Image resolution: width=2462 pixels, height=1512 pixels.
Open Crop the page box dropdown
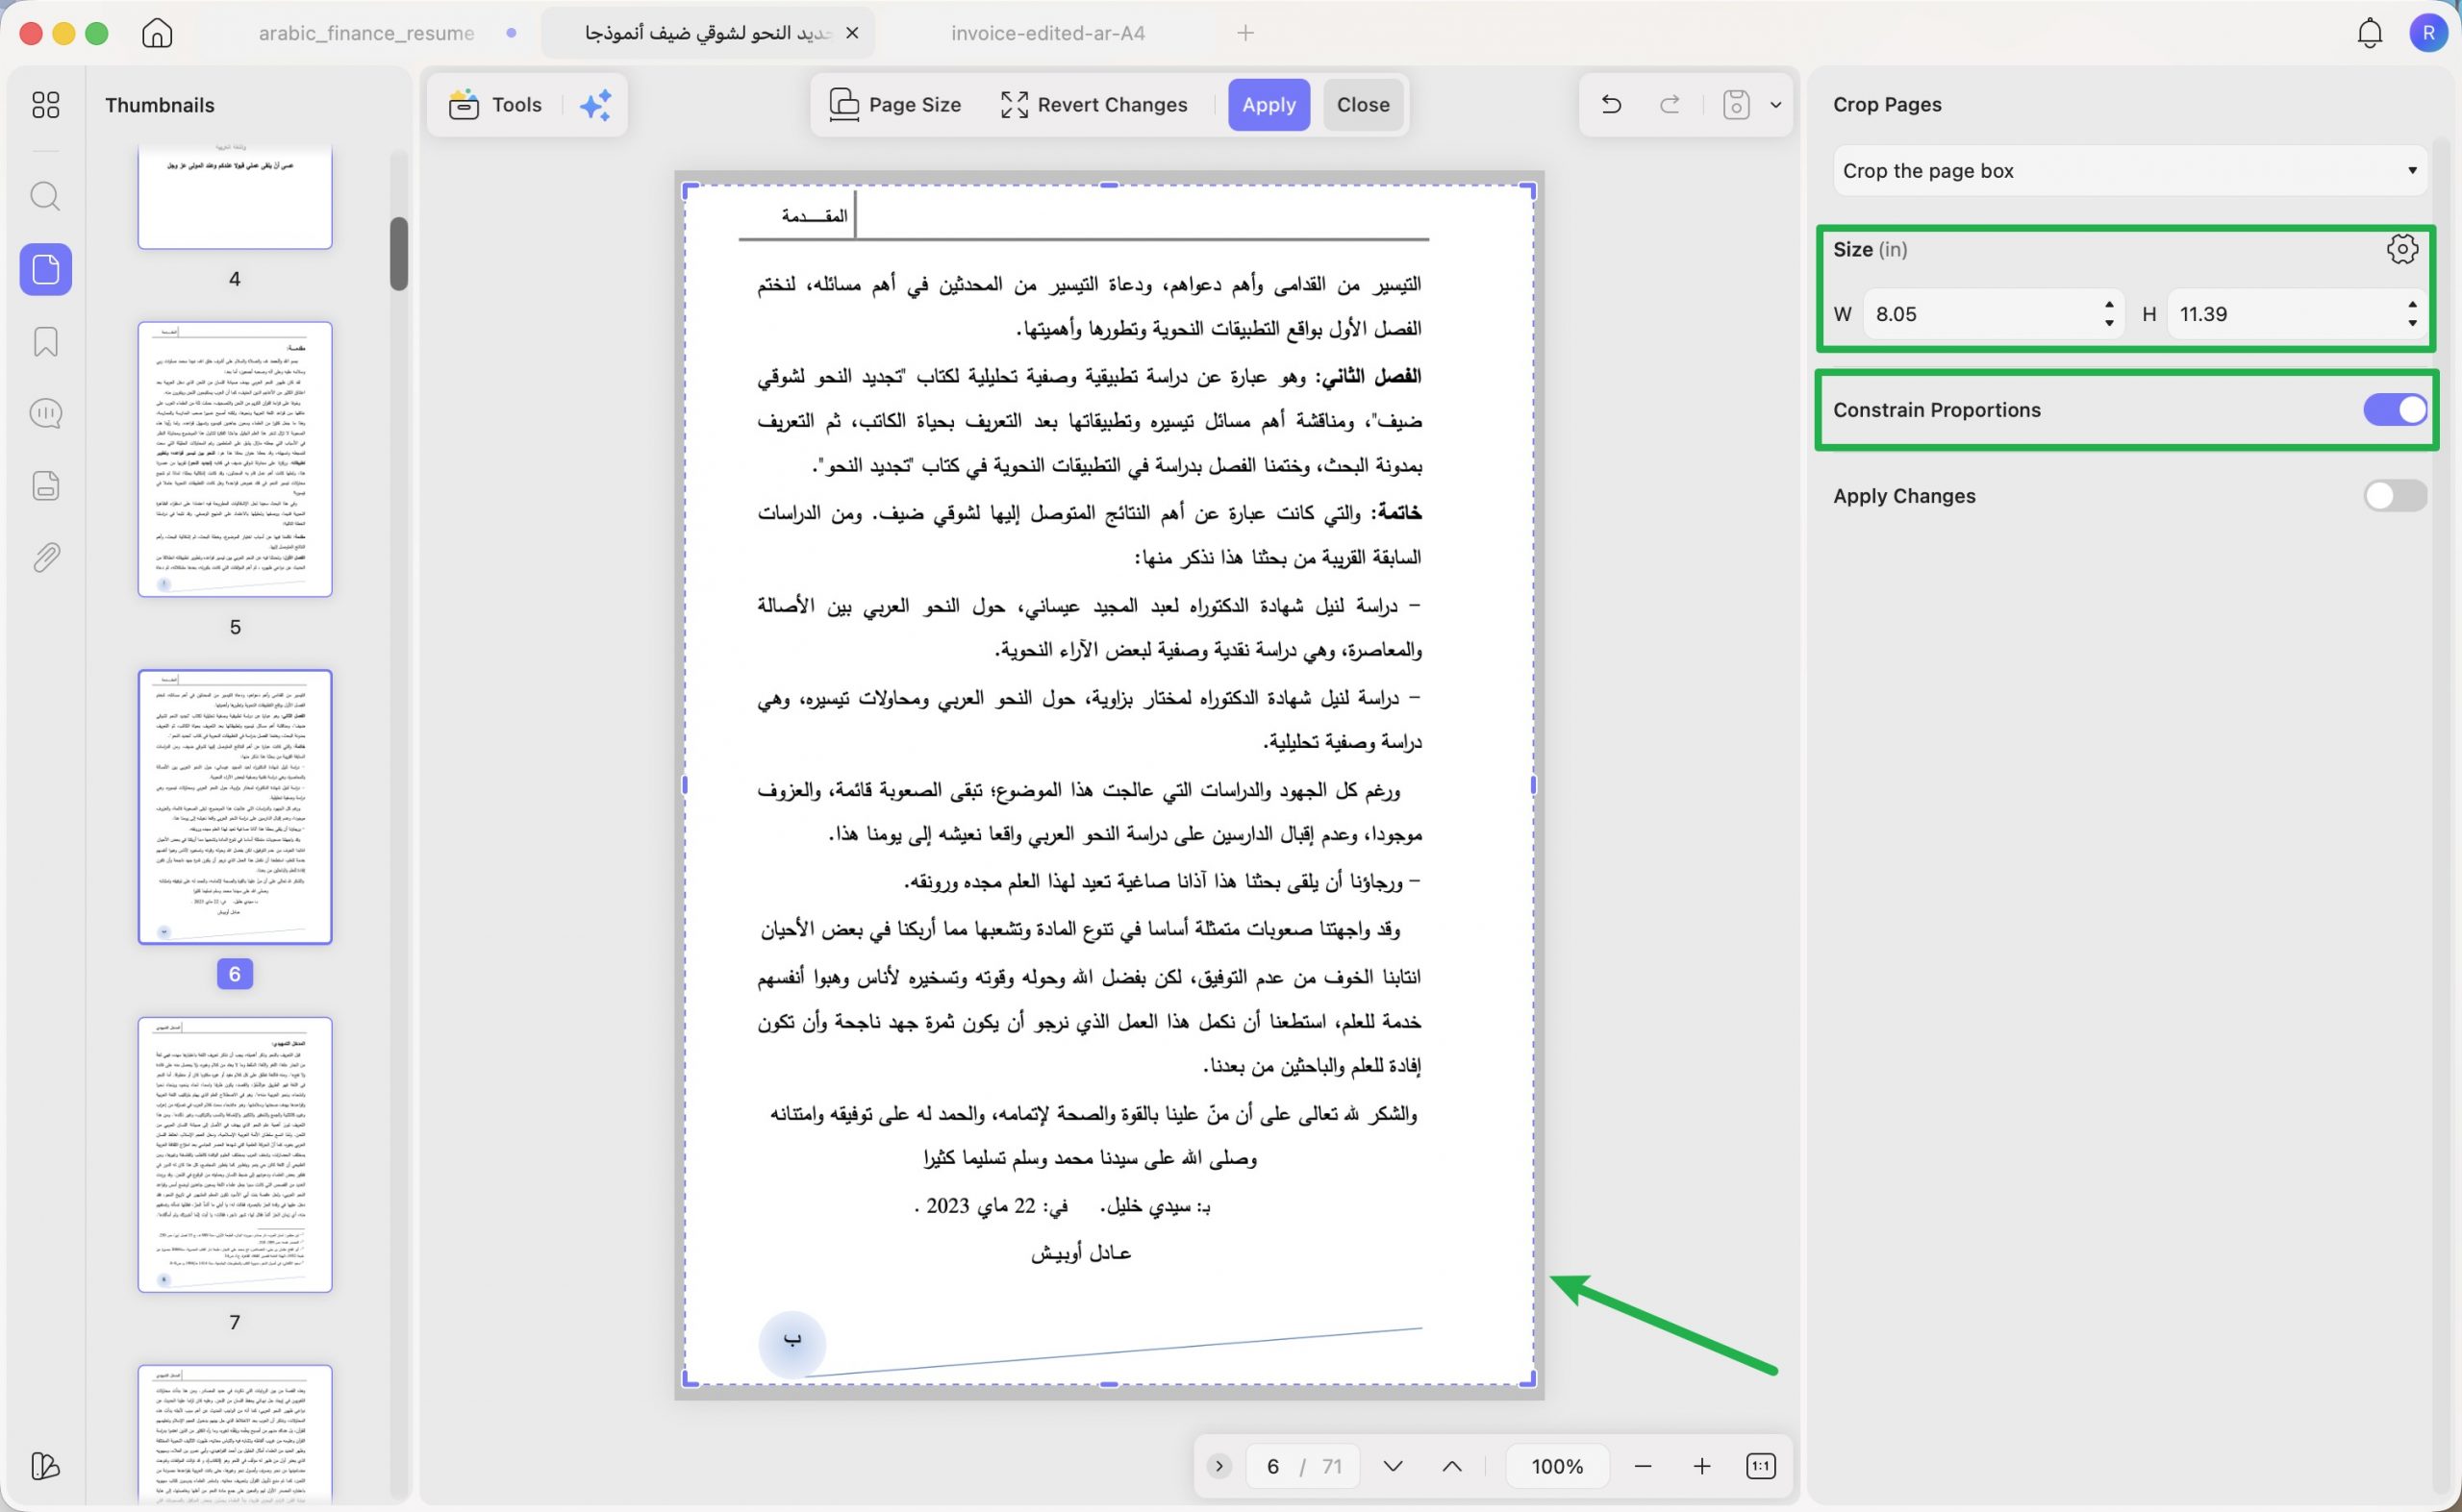click(x=2129, y=170)
